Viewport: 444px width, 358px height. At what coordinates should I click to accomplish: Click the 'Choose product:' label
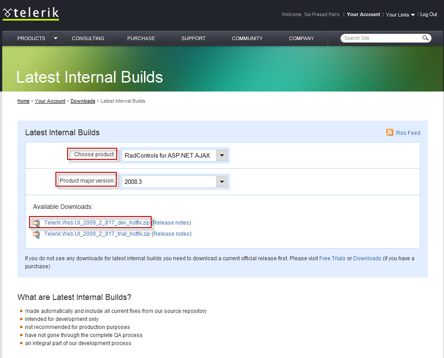[x=95, y=154]
